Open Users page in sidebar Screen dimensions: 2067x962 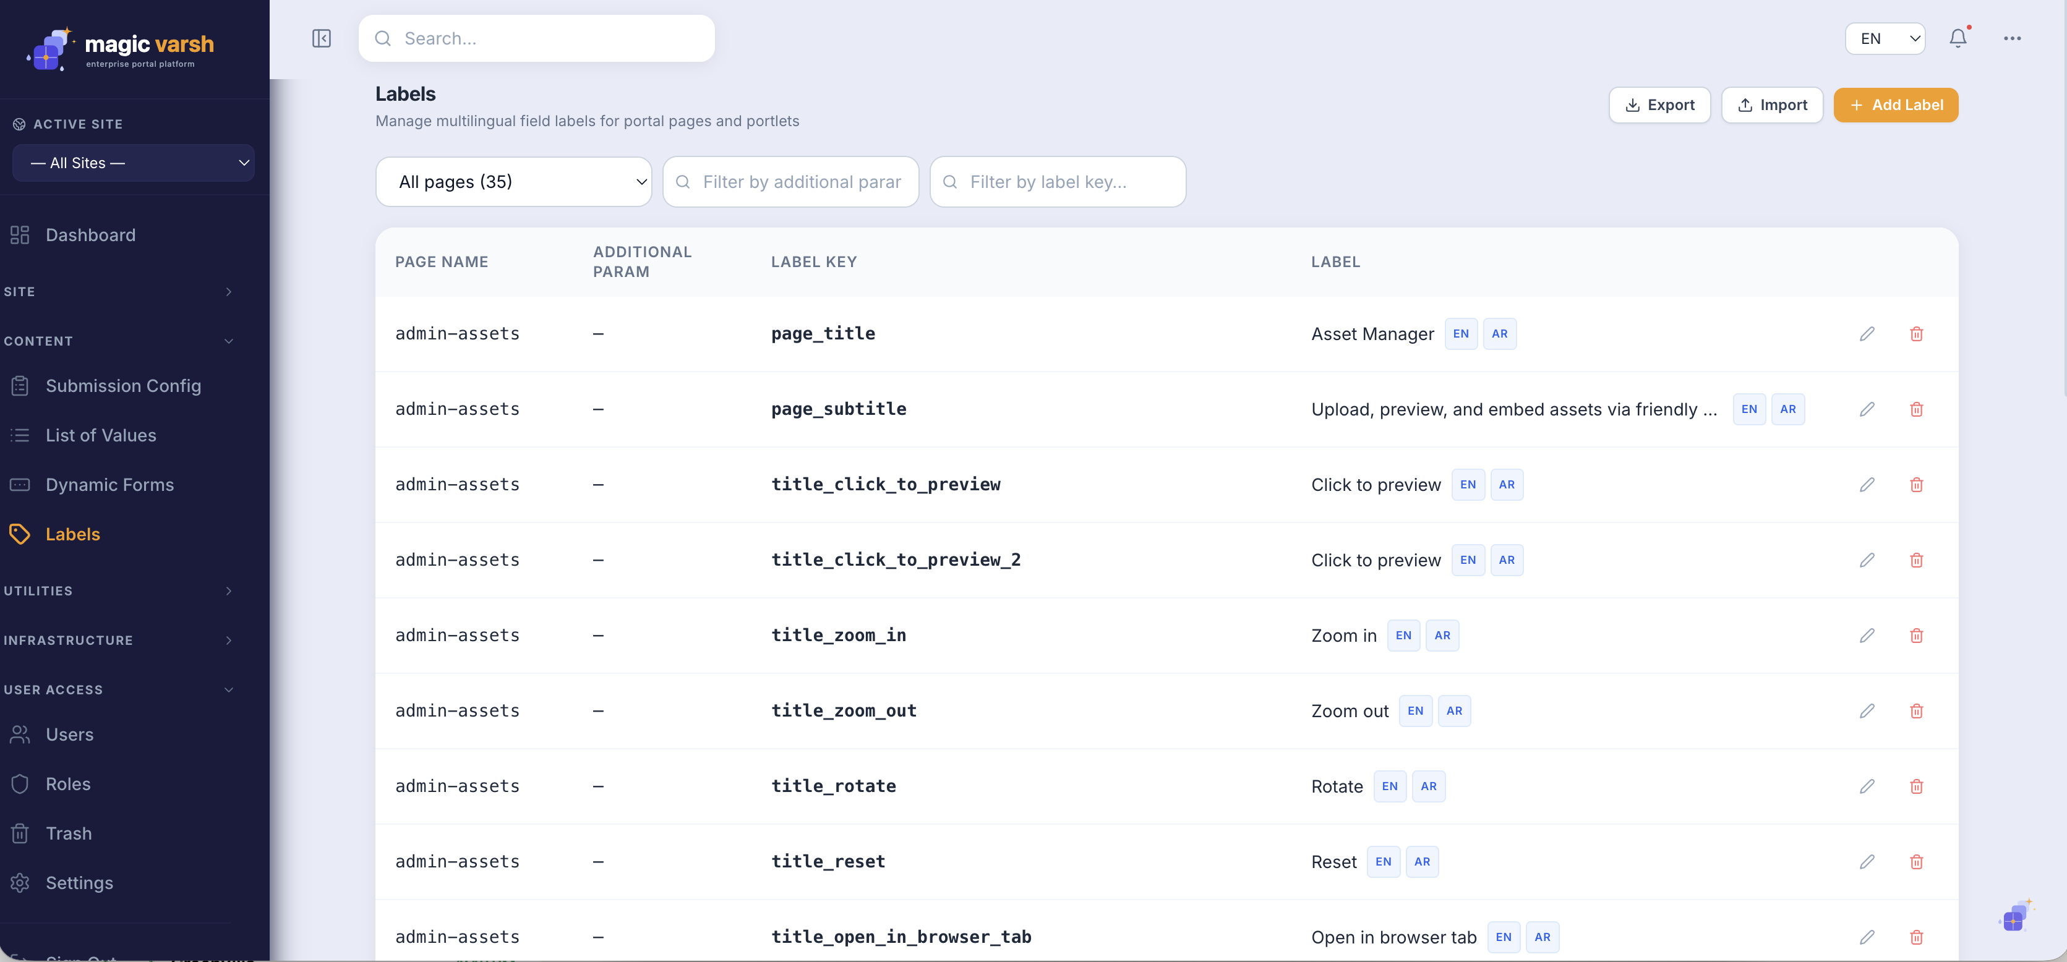pyautogui.click(x=69, y=735)
